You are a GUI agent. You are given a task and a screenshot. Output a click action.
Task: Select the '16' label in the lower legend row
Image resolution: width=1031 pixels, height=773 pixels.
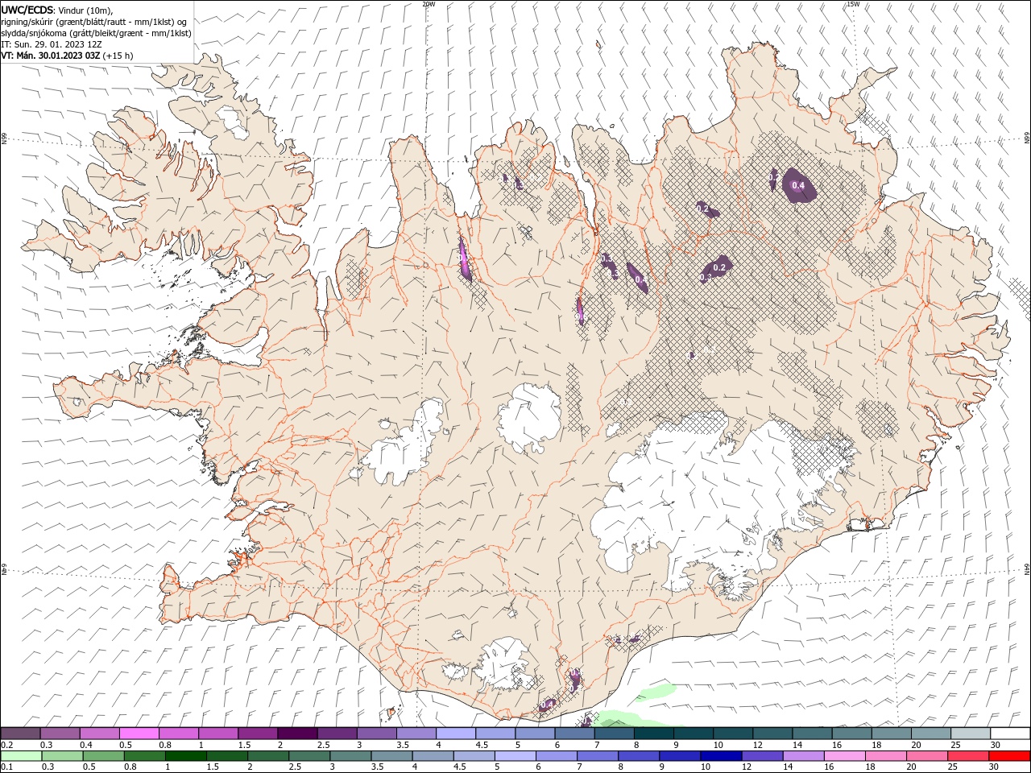point(829,767)
